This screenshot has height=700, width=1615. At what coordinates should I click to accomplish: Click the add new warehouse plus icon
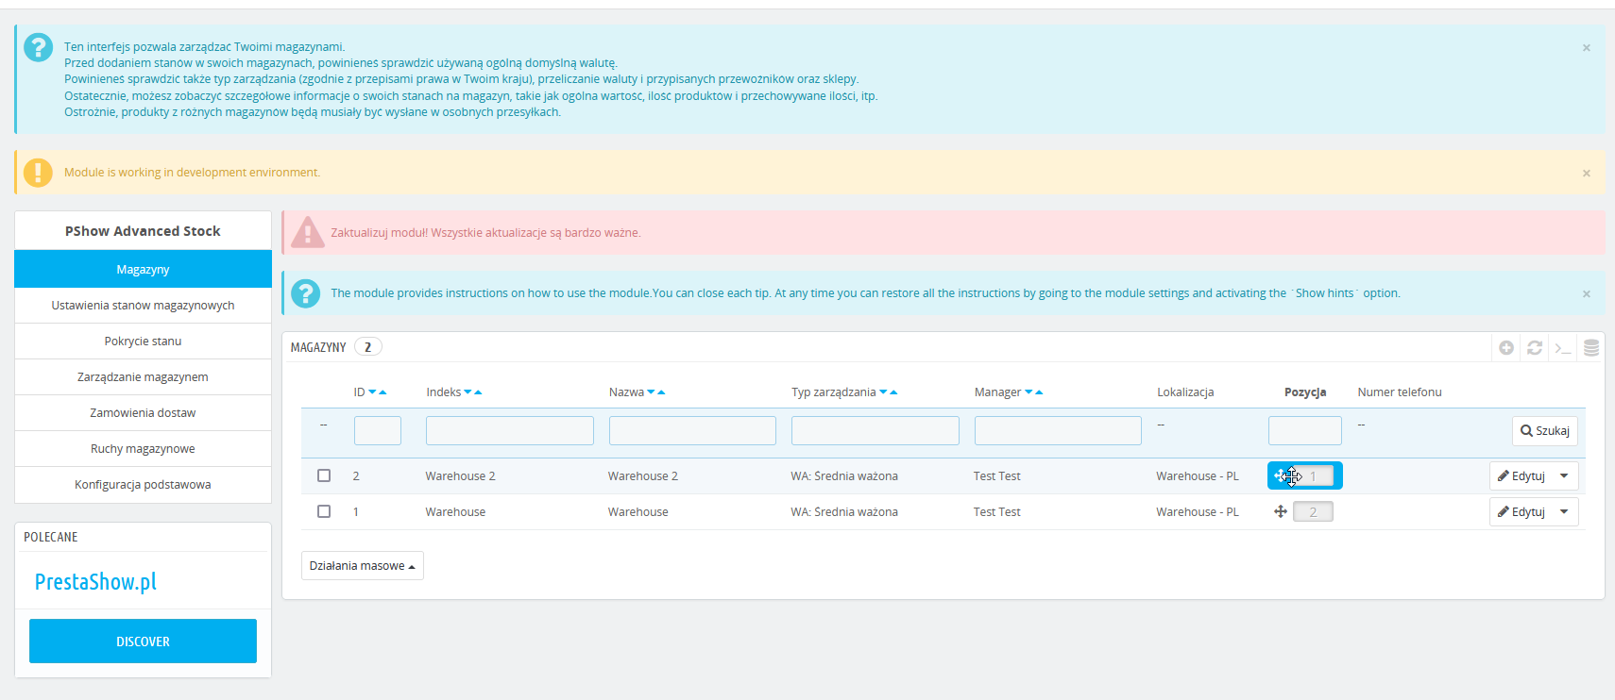1506,348
